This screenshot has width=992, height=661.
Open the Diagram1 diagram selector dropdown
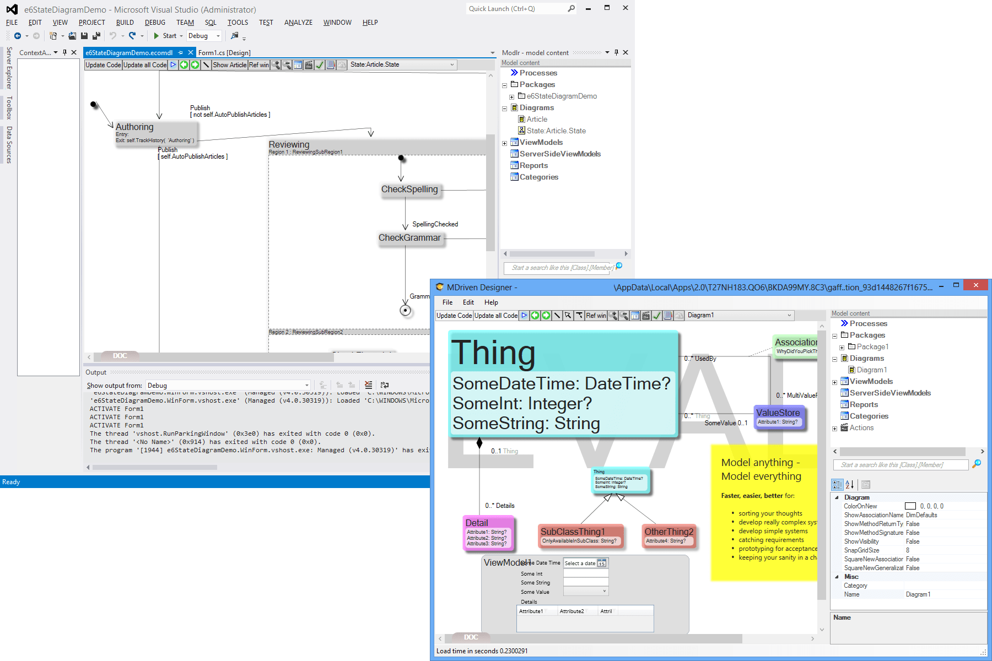(789, 316)
